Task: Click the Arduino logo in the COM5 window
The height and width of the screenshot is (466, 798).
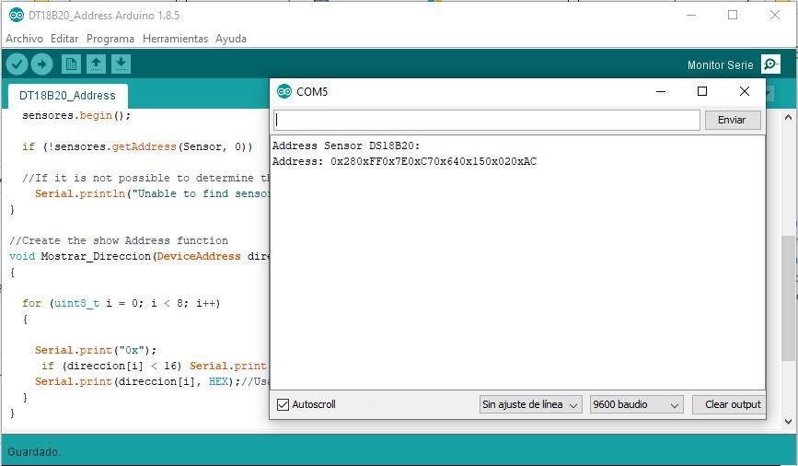Action: click(x=284, y=92)
